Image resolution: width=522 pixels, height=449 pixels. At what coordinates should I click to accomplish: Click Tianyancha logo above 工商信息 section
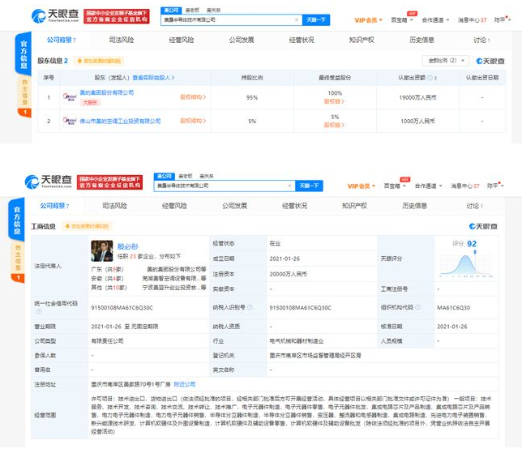[x=49, y=182]
